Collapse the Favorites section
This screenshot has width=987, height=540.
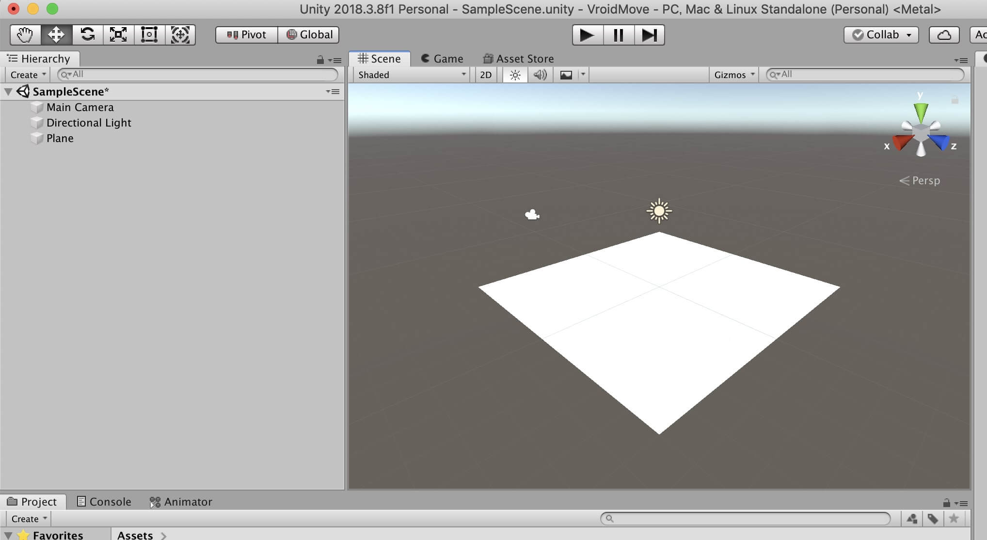click(8, 535)
